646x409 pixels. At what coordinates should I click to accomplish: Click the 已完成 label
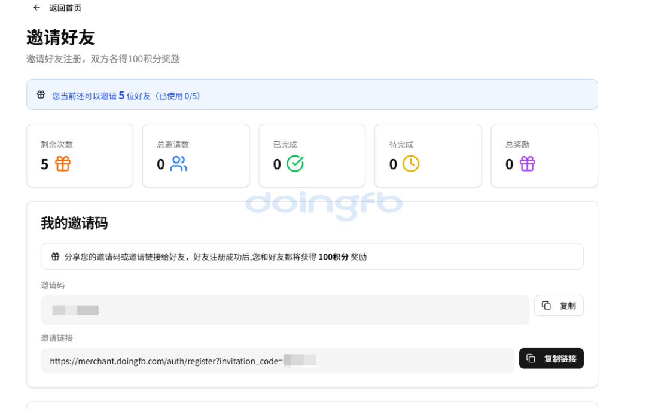285,145
